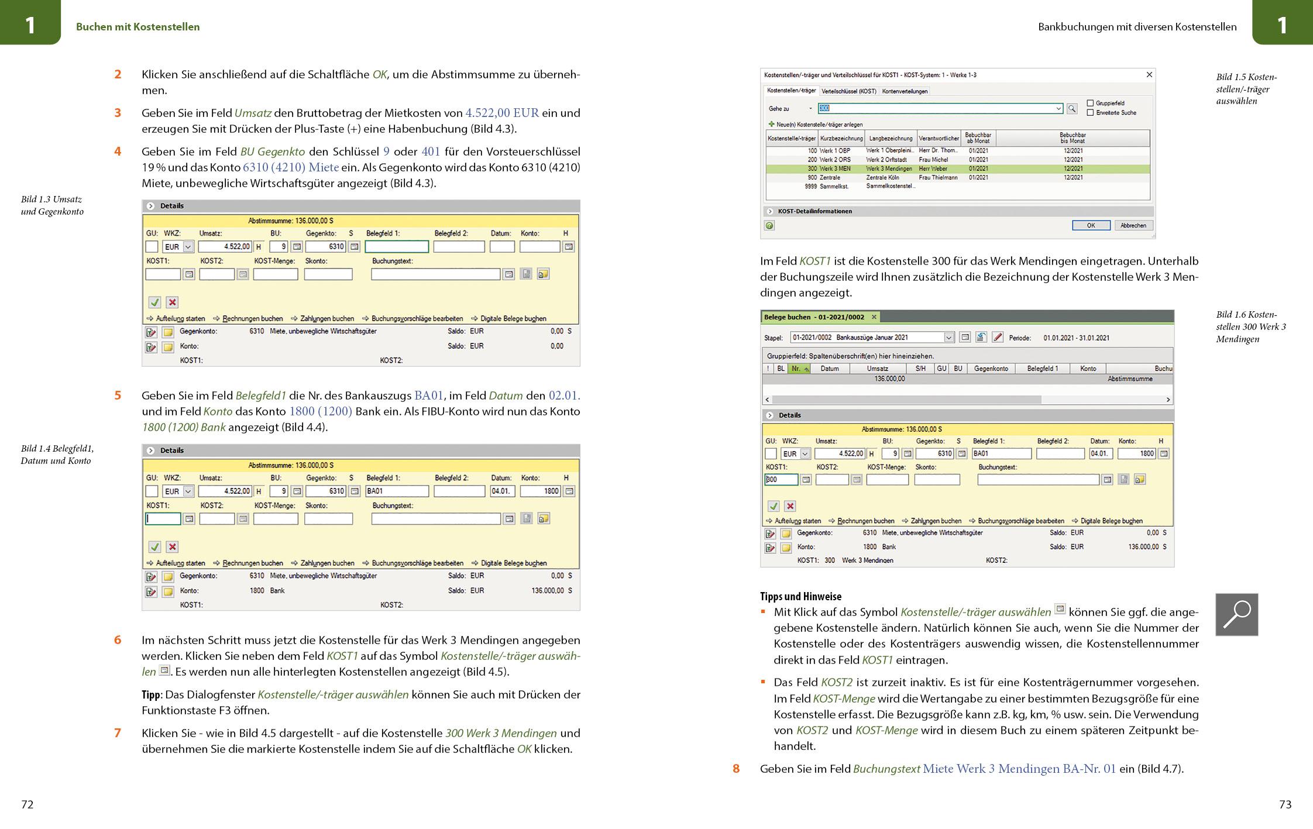Click the help question mark icon in the dialog
This screenshot has height=829, width=1313.
[x=769, y=225]
